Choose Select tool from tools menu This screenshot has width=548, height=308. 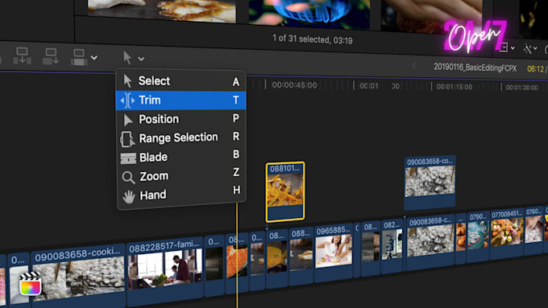pos(181,81)
